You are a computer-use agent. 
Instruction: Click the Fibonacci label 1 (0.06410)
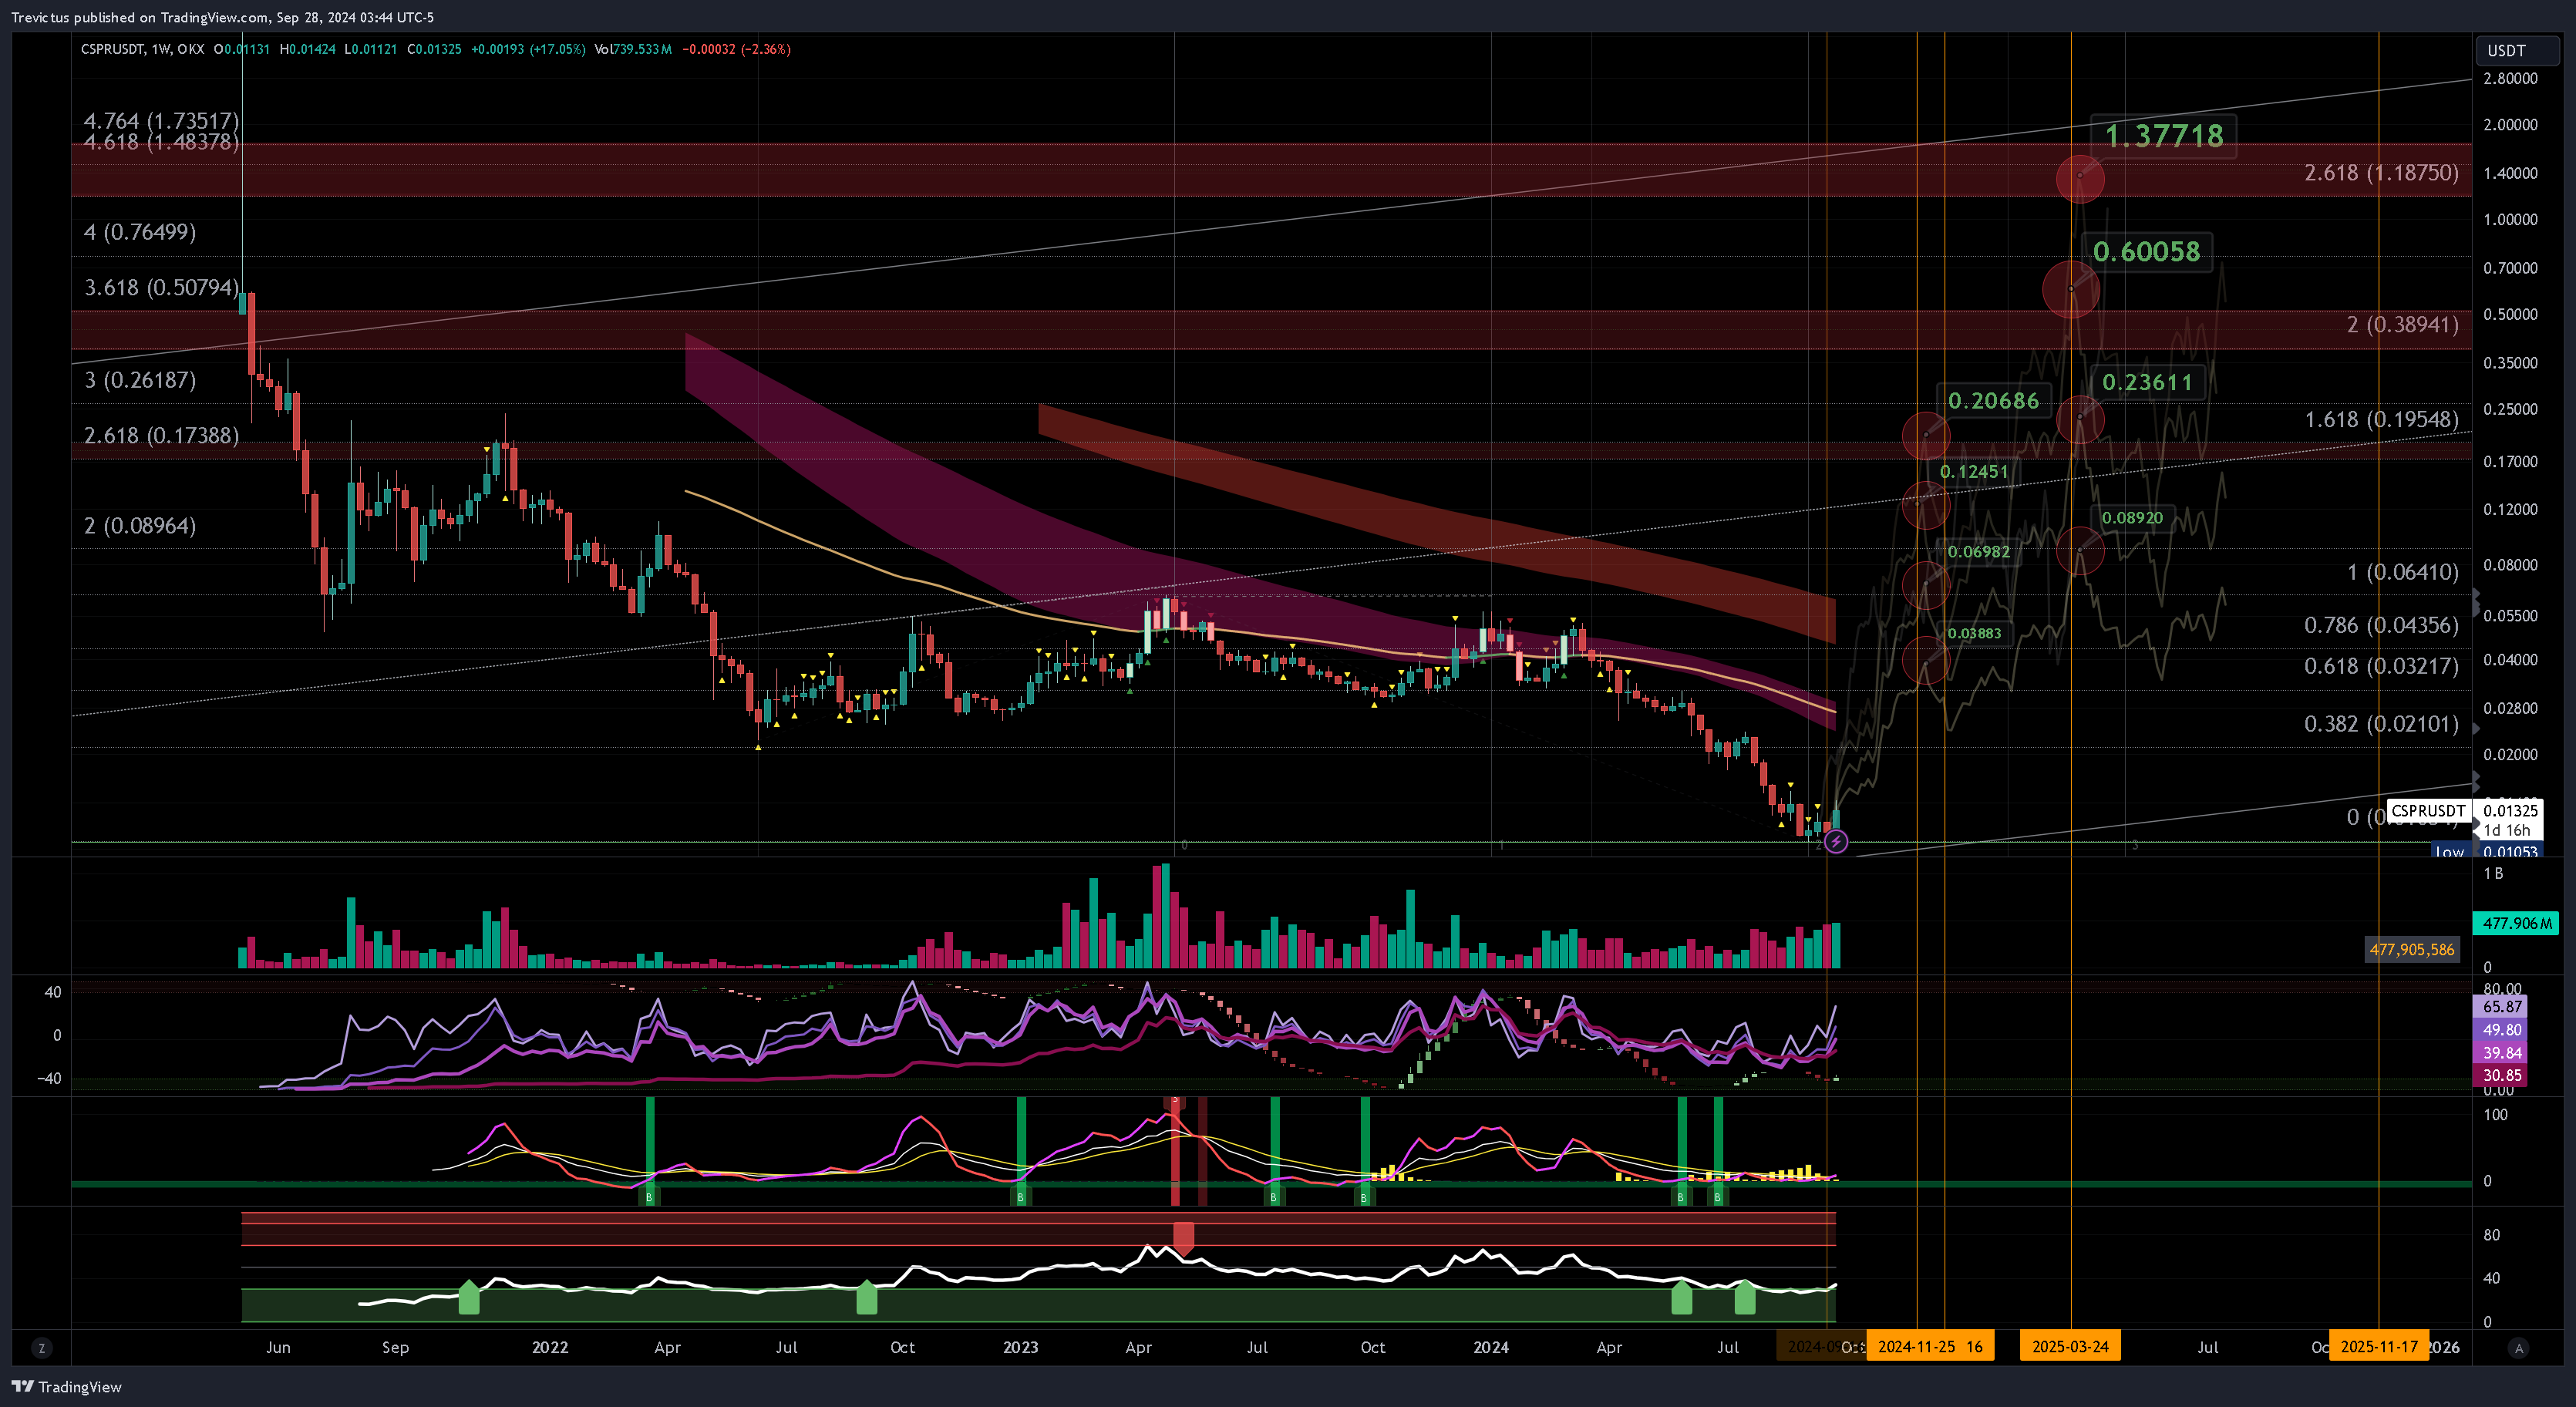tap(2402, 572)
